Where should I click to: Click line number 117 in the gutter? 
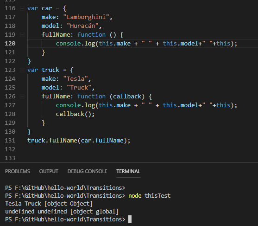coord(10,17)
